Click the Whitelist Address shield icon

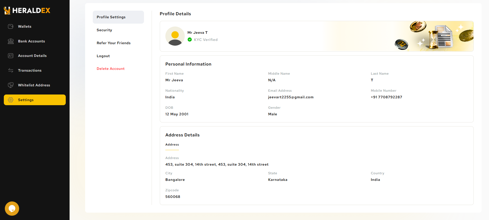(x=11, y=85)
